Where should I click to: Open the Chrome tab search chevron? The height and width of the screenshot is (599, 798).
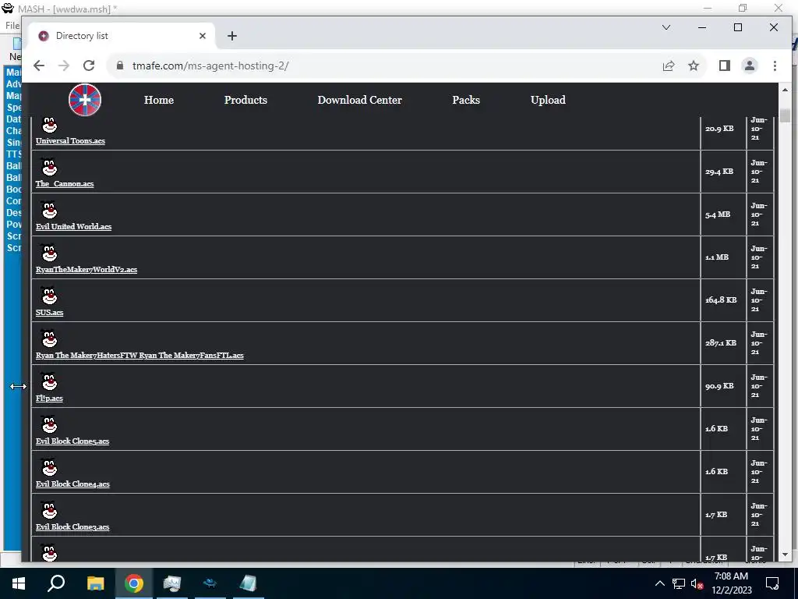pyautogui.click(x=666, y=27)
